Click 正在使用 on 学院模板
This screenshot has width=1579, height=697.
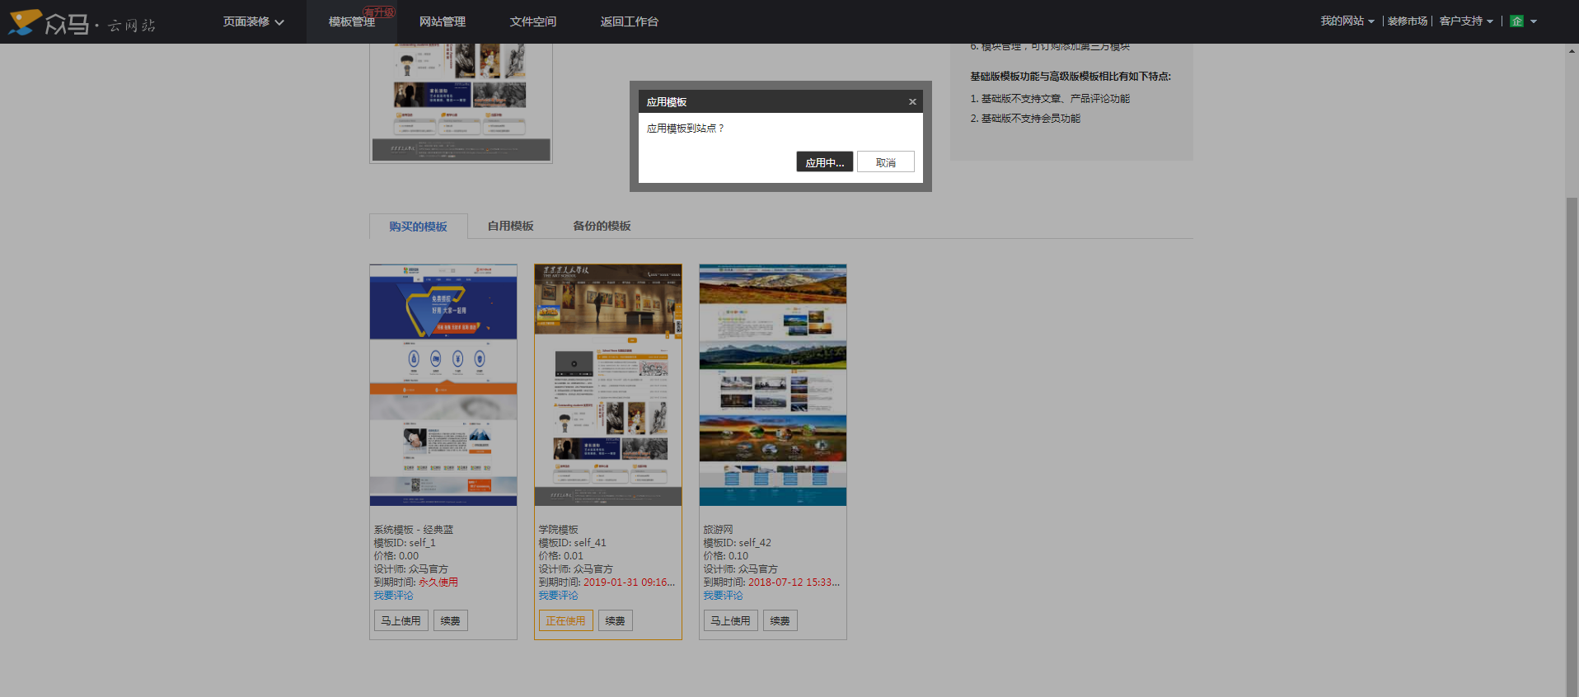[566, 620]
